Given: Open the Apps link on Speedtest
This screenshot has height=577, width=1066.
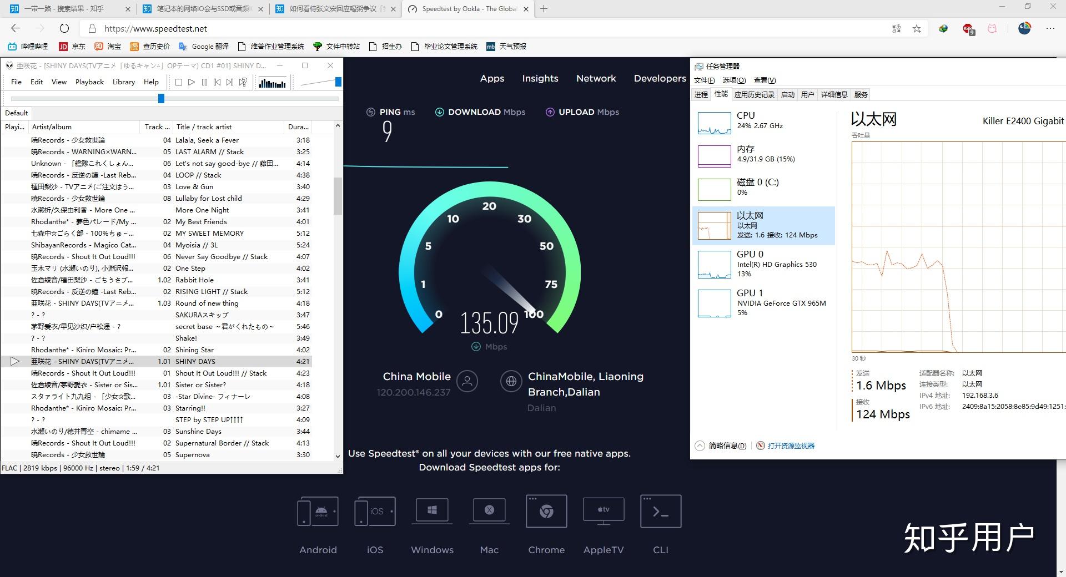Looking at the screenshot, I should 492,78.
